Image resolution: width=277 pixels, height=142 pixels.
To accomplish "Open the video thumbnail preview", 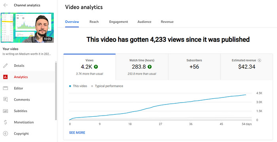I will (x=27, y=28).
